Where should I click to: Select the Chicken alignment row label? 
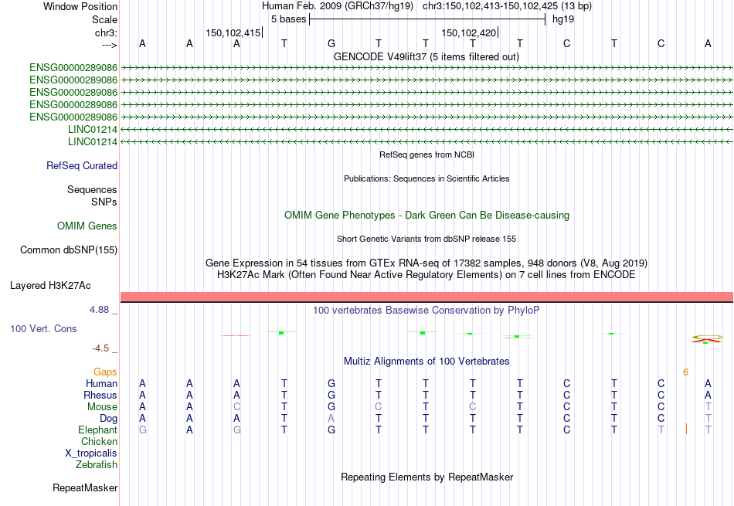point(99,441)
